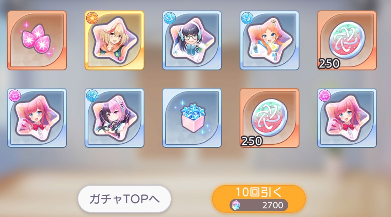Open the black-and-pink-haired girl star card
This screenshot has height=217, width=391.
coord(115,118)
